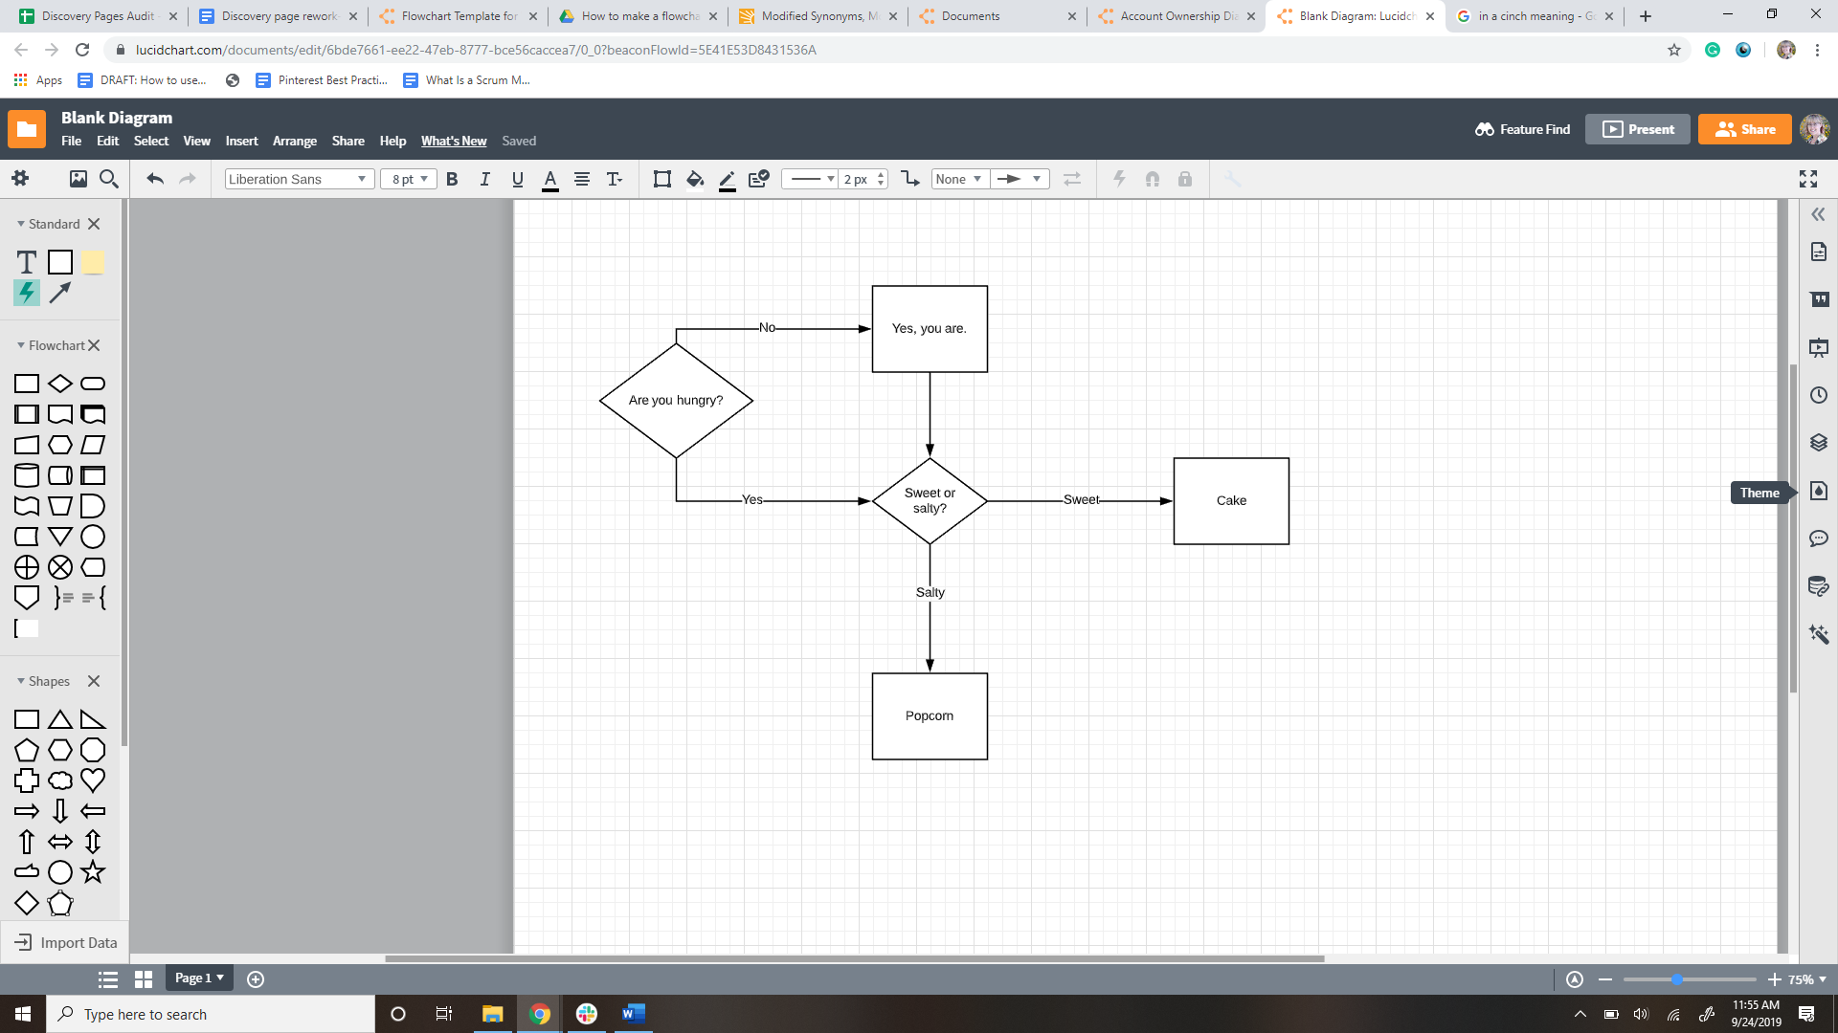
Task: Open the image search tool
Action: tap(78, 179)
